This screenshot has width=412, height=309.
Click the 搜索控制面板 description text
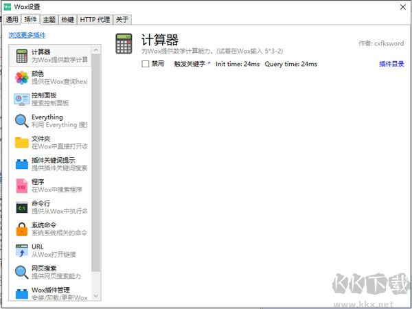[50, 103]
